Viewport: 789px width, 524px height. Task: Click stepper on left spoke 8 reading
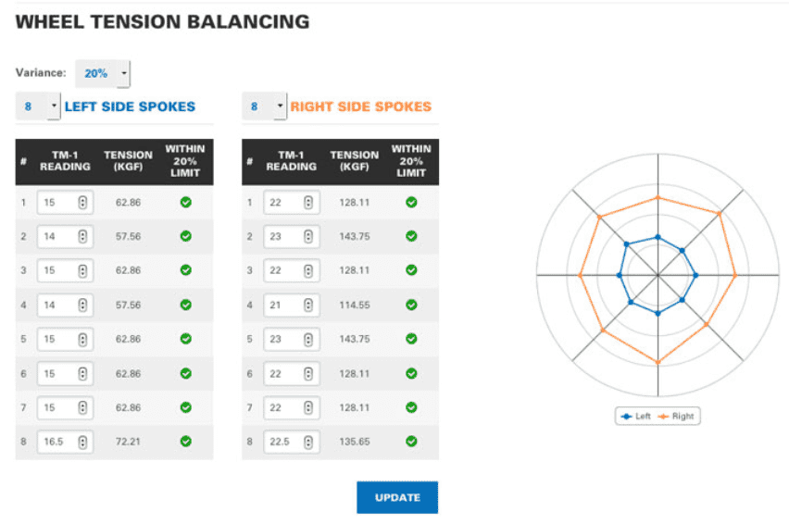click(x=83, y=442)
